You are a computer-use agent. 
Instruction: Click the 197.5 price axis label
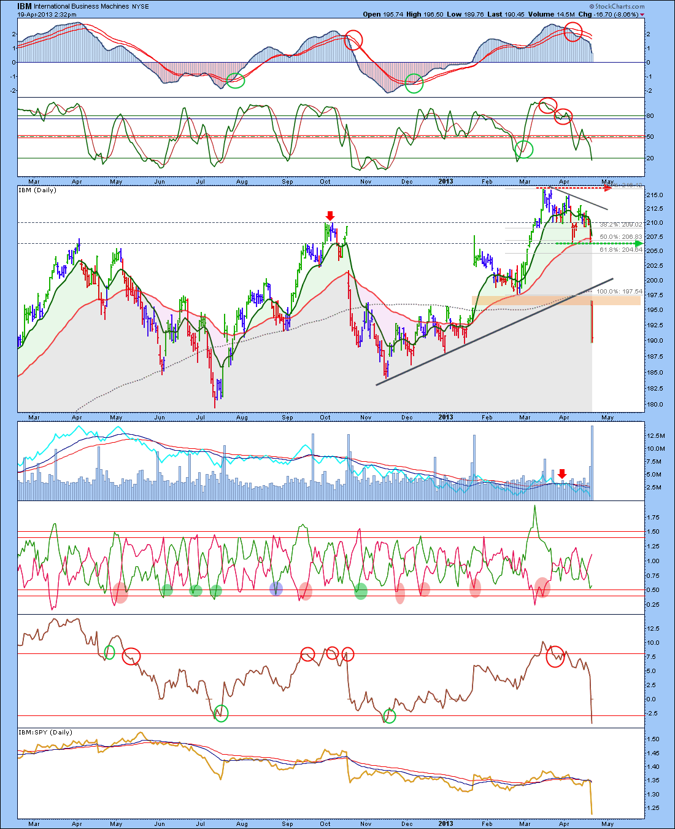[x=654, y=295]
